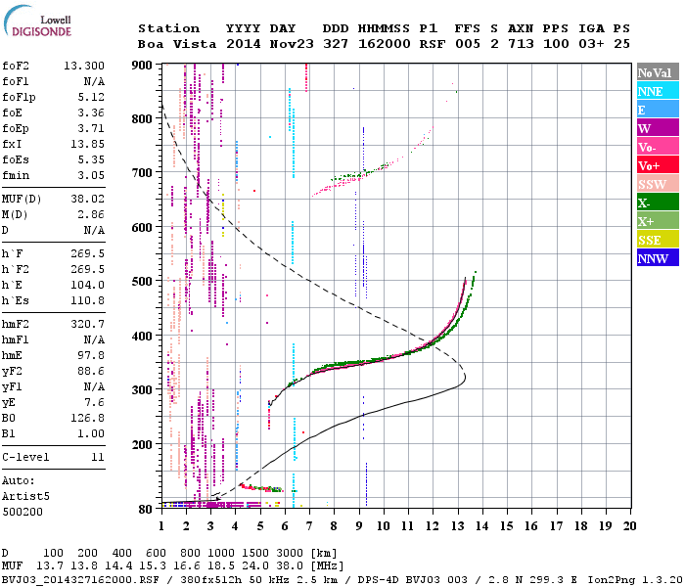Select the foE value 3.36
Viewport: 685px width, 587px height.
tap(91, 113)
